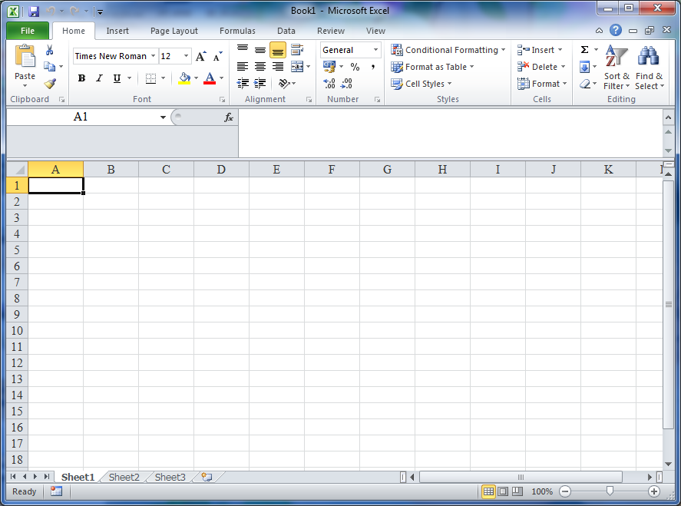Image resolution: width=681 pixels, height=506 pixels.
Task: Insert a new worksheet tab icon
Action: (207, 477)
